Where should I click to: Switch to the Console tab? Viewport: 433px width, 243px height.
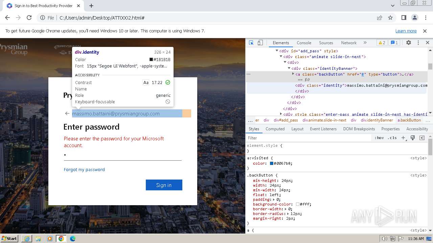point(304,43)
